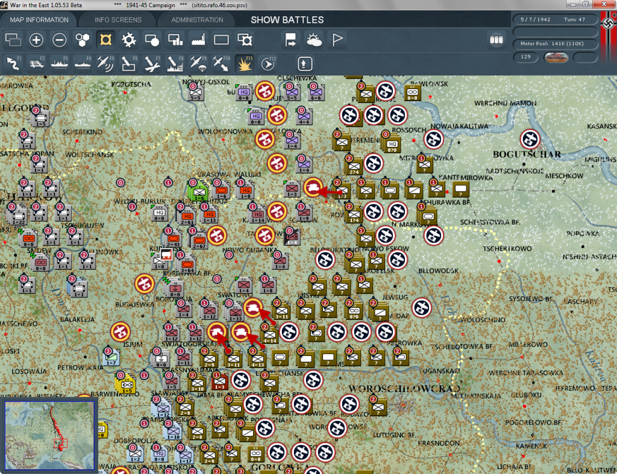This screenshot has height=474, width=617.
Task: Select the F7 bomb airfield mode icon
Action: (152, 63)
